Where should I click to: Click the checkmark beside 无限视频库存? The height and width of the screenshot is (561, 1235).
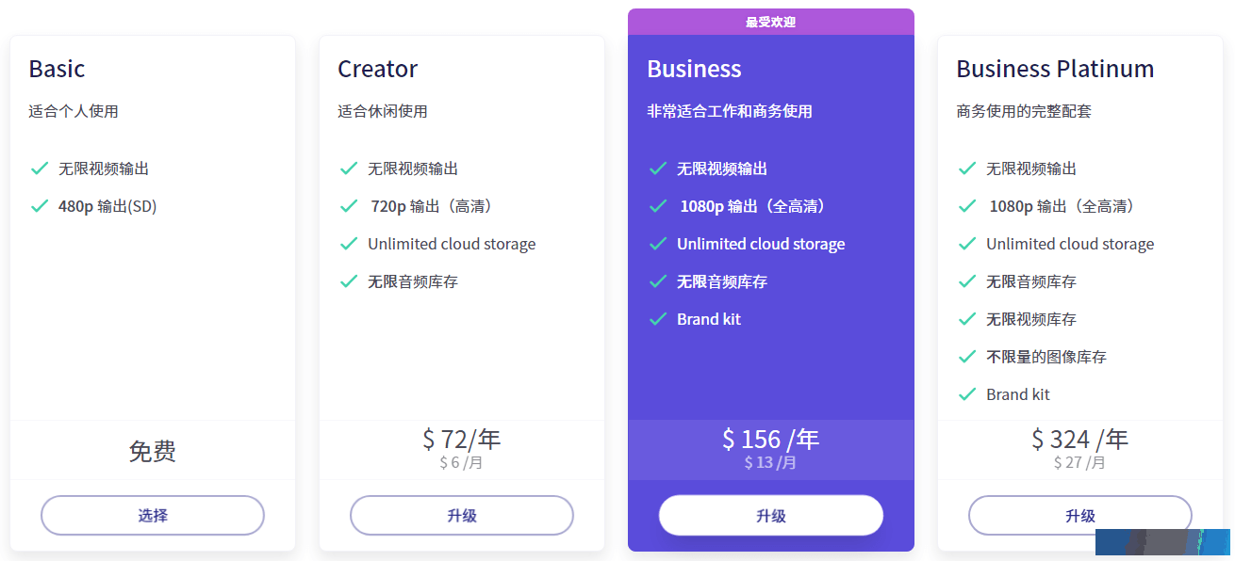tap(967, 319)
